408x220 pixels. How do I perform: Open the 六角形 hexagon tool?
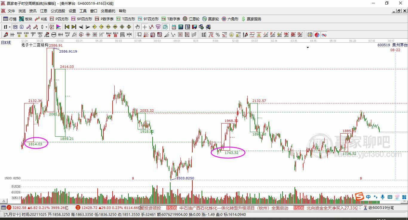[x=230, y=19]
